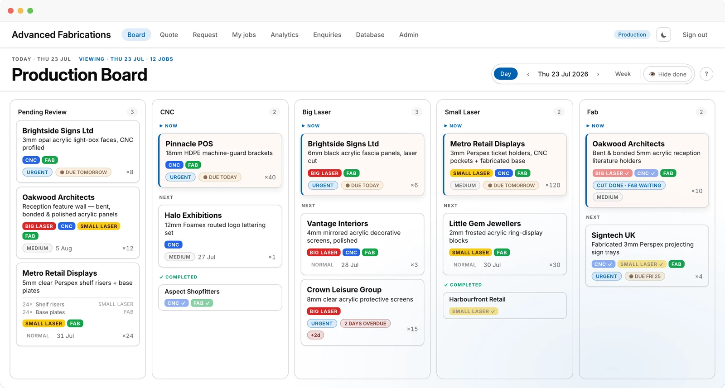The width and height of the screenshot is (725, 388).
Task: Open Little Gem Jewellers job card
Action: tap(505, 244)
